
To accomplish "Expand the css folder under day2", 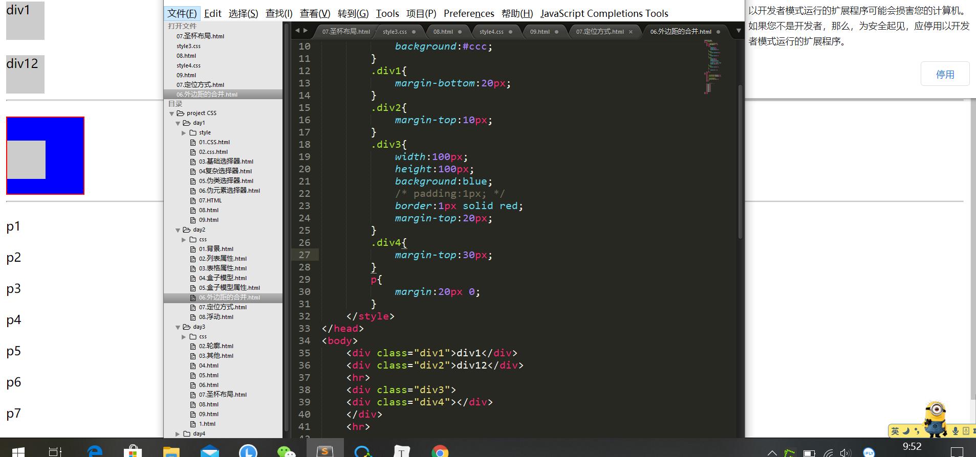I will coord(184,240).
